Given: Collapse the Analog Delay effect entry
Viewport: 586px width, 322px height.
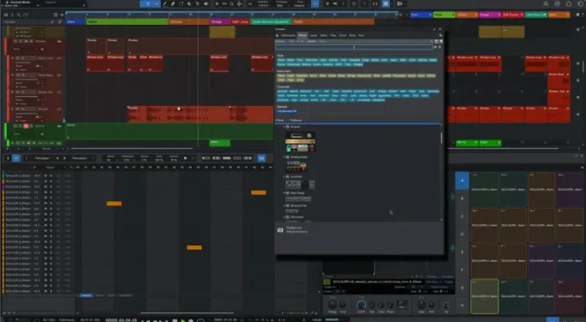Looking at the screenshot, I should 284,157.
